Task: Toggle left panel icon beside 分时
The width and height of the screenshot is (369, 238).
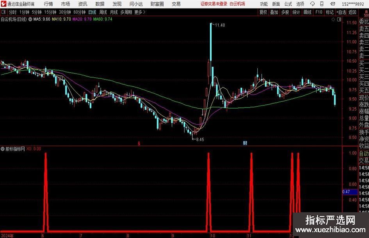Action: click(4, 12)
